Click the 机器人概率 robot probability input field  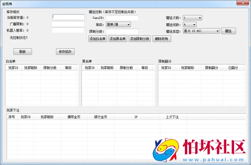(x=68, y=30)
